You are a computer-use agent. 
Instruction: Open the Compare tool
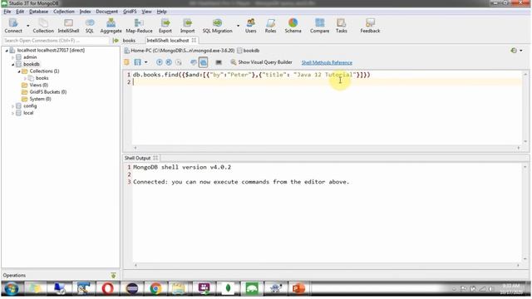coord(319,26)
